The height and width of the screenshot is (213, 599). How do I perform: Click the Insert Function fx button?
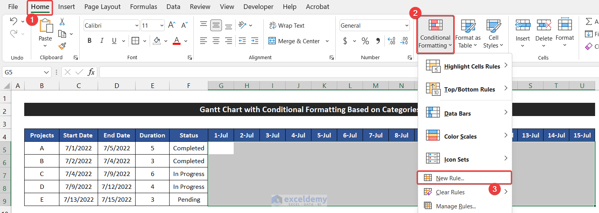tap(91, 72)
